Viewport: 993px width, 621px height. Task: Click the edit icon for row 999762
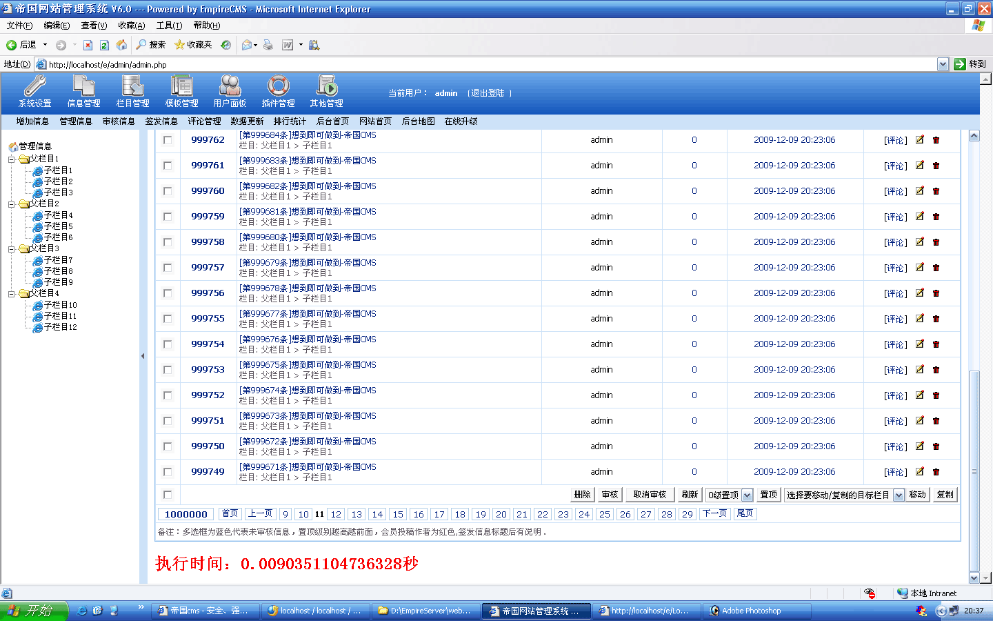919,139
